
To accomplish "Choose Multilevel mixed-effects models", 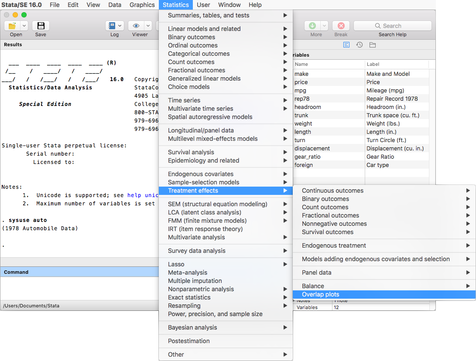I will (x=226, y=139).
